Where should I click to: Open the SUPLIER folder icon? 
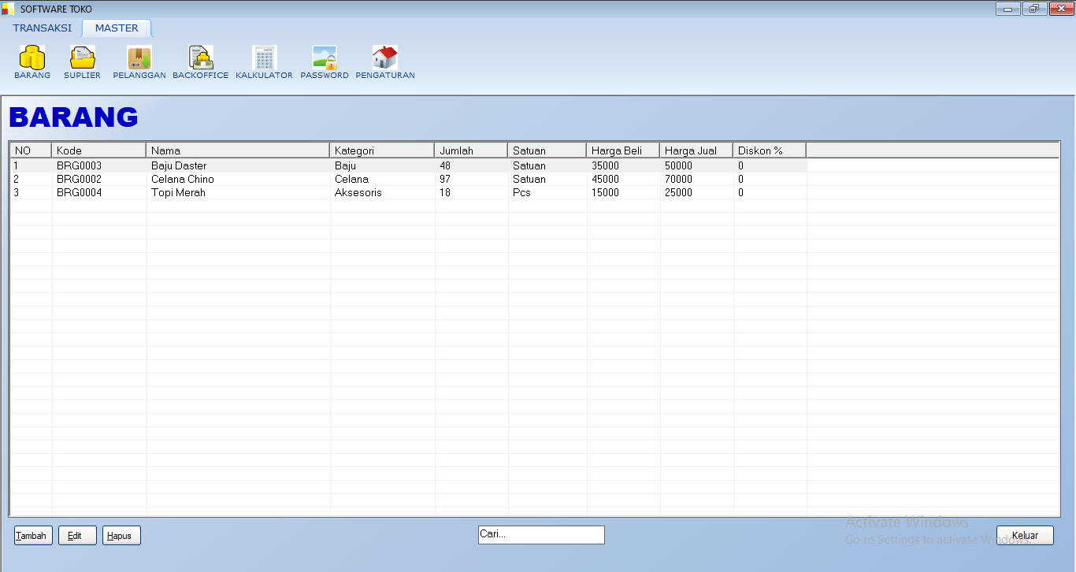82,58
